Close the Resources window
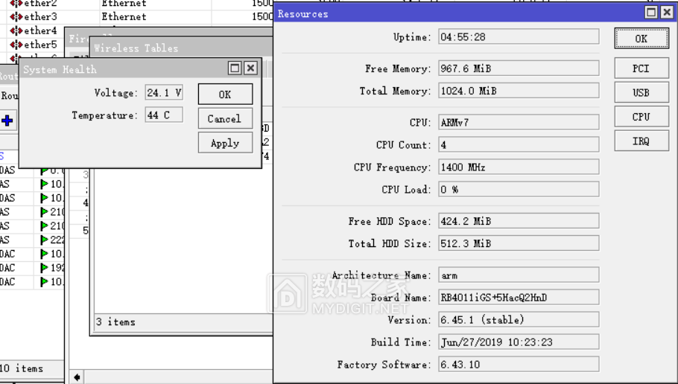Viewport: 678px width, 384px height. [x=667, y=13]
